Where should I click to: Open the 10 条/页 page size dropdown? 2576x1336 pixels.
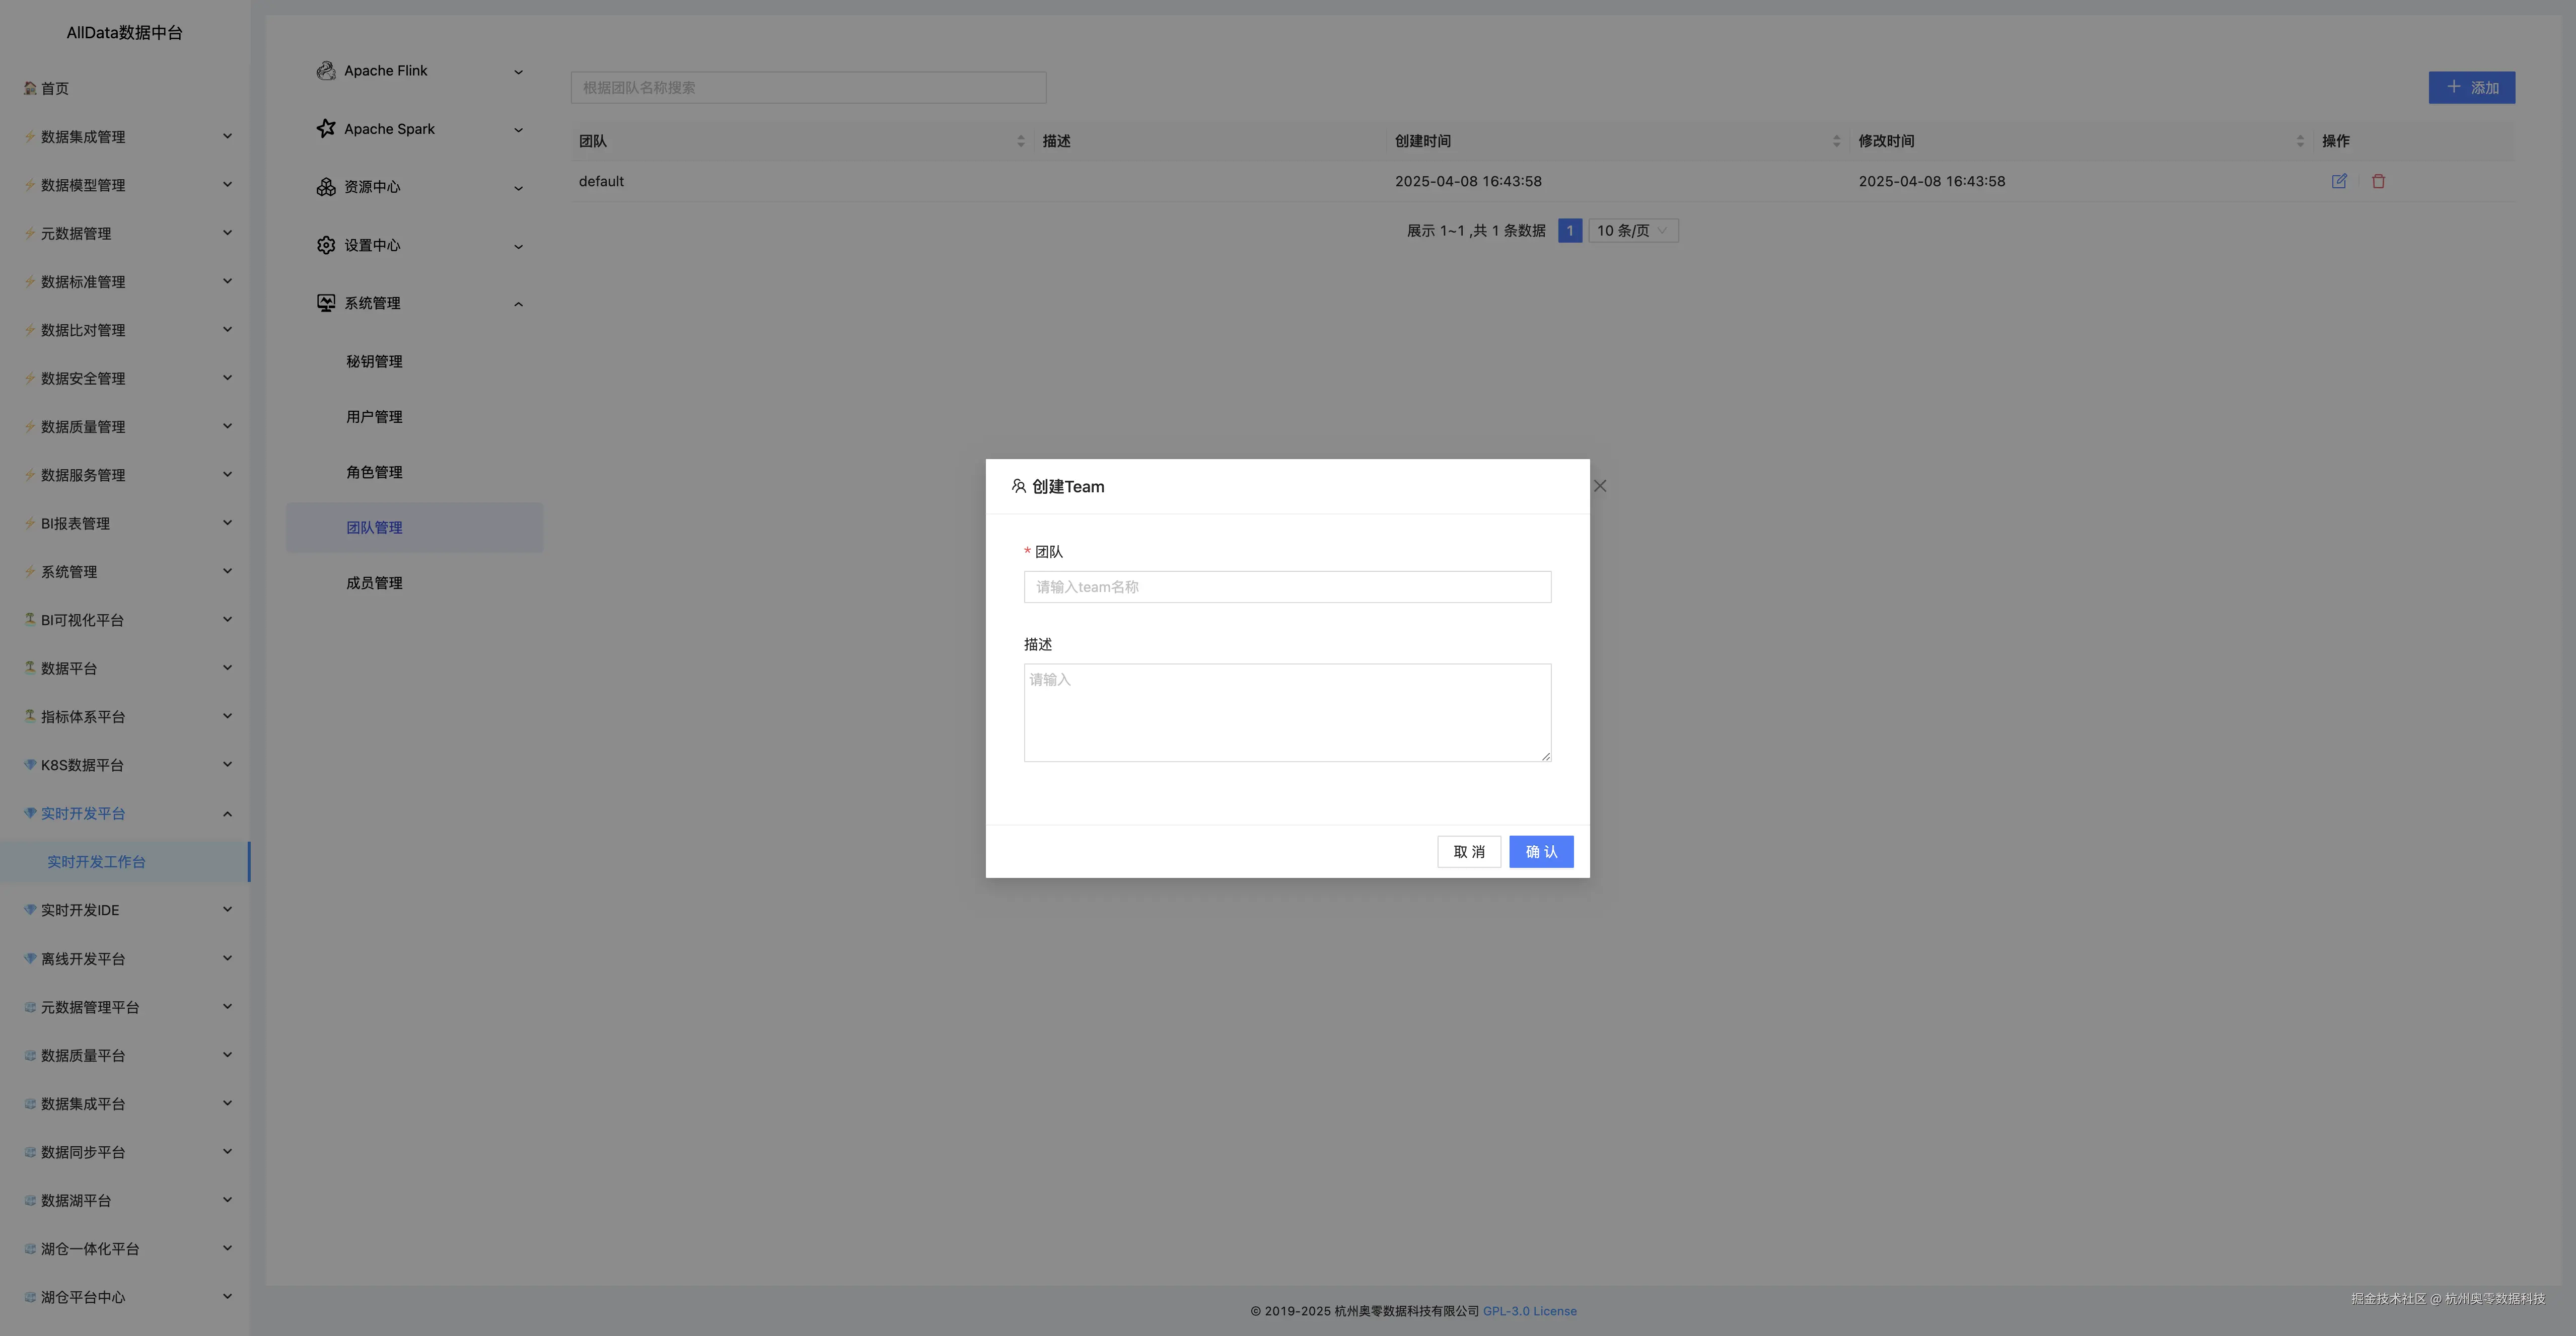click(1632, 231)
